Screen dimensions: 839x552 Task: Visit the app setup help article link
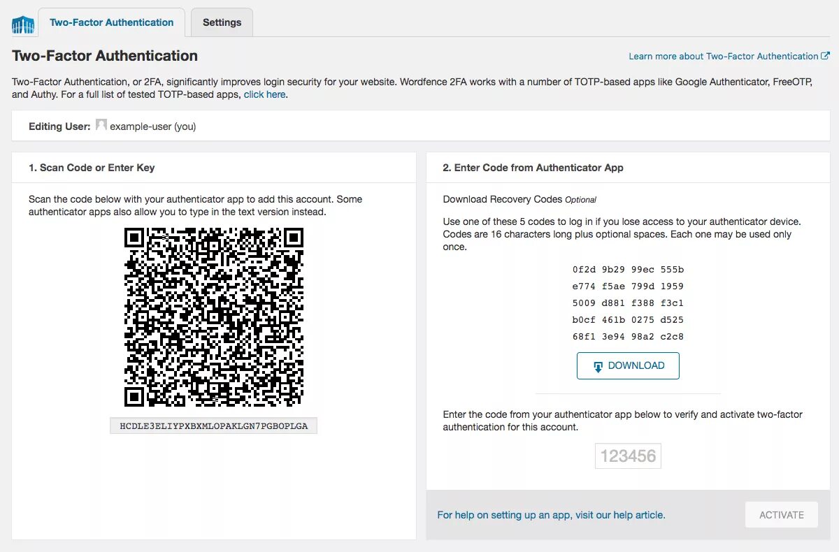point(551,515)
